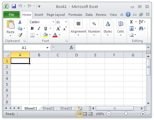The width and height of the screenshot is (154, 120).
Task: Click the Select All corner button
Action: click(x=7, y=55)
